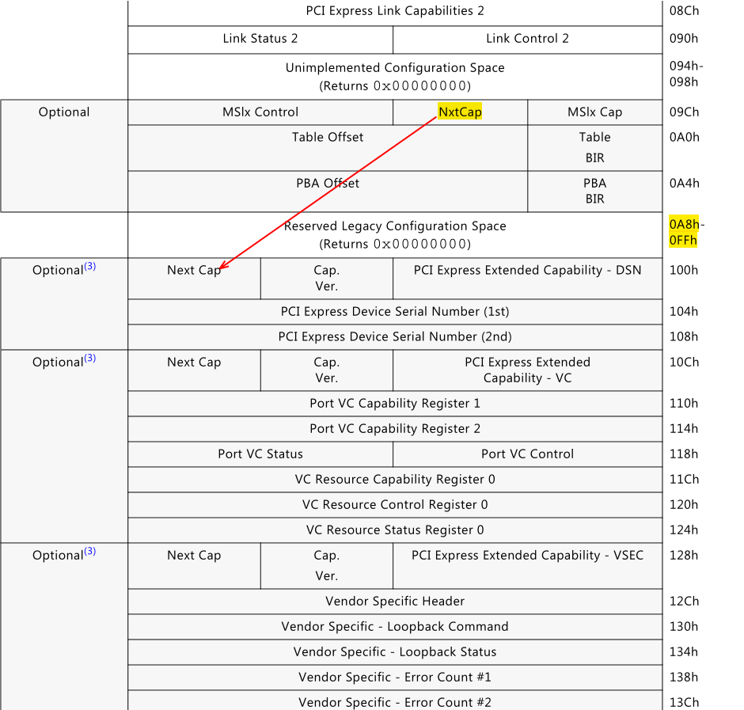Click the Unimplemented Configuration Space text
Screen dimensions: 744x710
(395, 68)
